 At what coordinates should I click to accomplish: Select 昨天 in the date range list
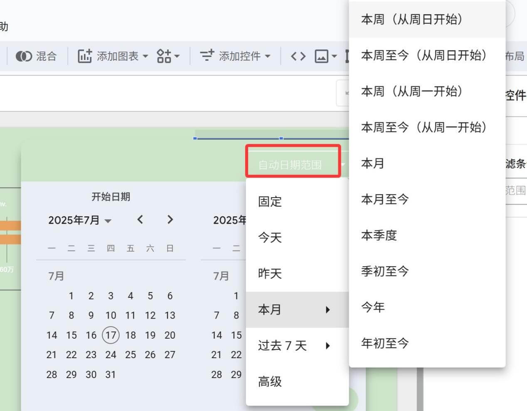270,273
